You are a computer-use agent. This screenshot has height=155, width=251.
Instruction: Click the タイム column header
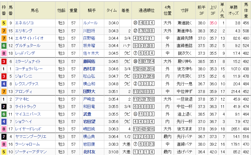point(111,10)
